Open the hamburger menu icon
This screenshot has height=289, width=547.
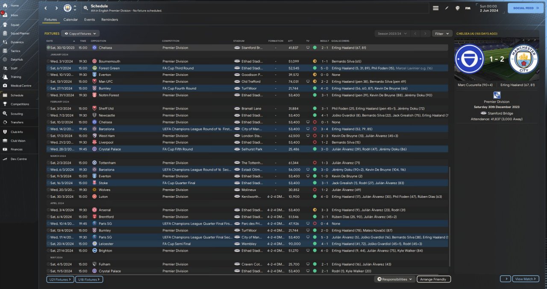pyautogui.click(x=435, y=8)
